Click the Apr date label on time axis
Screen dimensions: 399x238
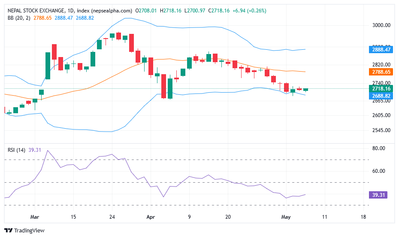click(x=151, y=217)
